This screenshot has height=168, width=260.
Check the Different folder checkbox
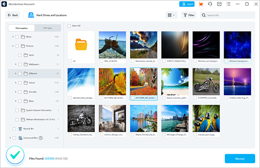pyautogui.click(x=20, y=74)
